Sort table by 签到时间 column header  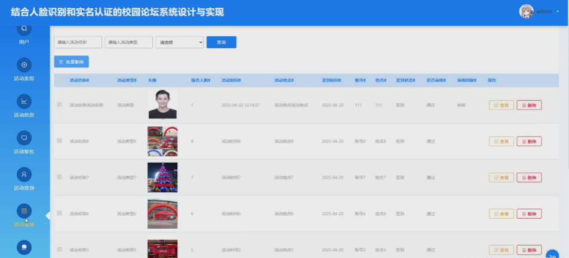[332, 80]
